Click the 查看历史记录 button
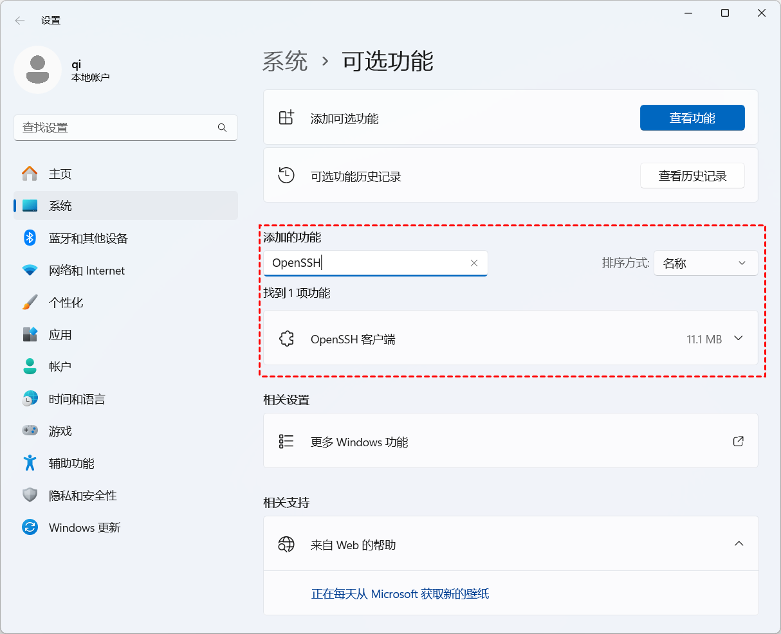The width and height of the screenshot is (781, 634). coord(692,176)
